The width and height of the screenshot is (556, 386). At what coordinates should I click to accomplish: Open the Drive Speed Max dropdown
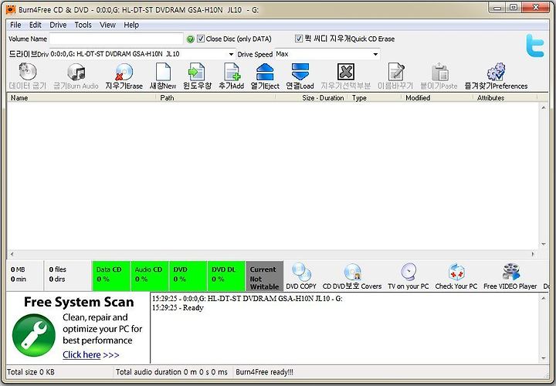375,55
